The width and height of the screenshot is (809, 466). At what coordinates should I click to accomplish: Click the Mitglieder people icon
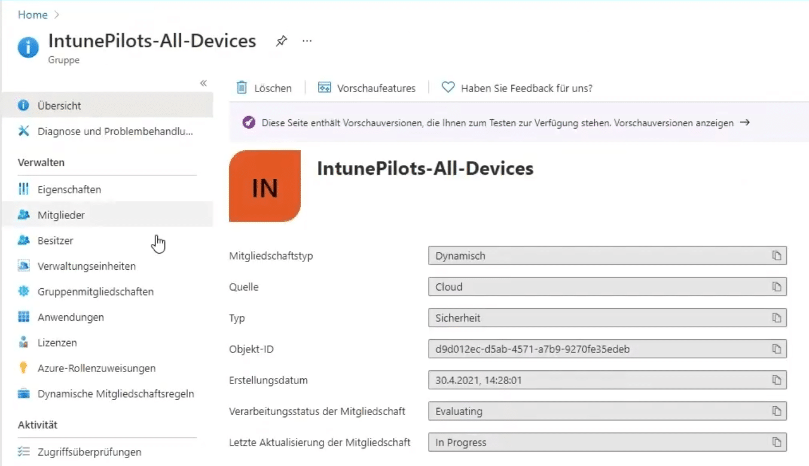click(24, 215)
